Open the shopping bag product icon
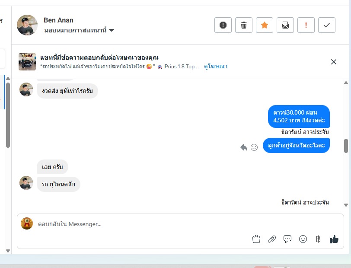This screenshot has width=351, height=268. pos(256,239)
